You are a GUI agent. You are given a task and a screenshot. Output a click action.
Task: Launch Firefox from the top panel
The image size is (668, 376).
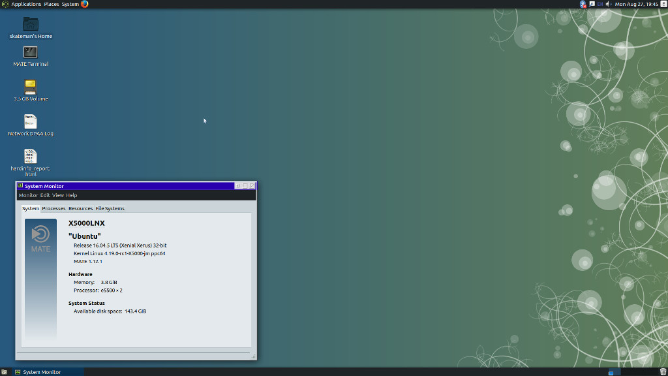pos(84,5)
